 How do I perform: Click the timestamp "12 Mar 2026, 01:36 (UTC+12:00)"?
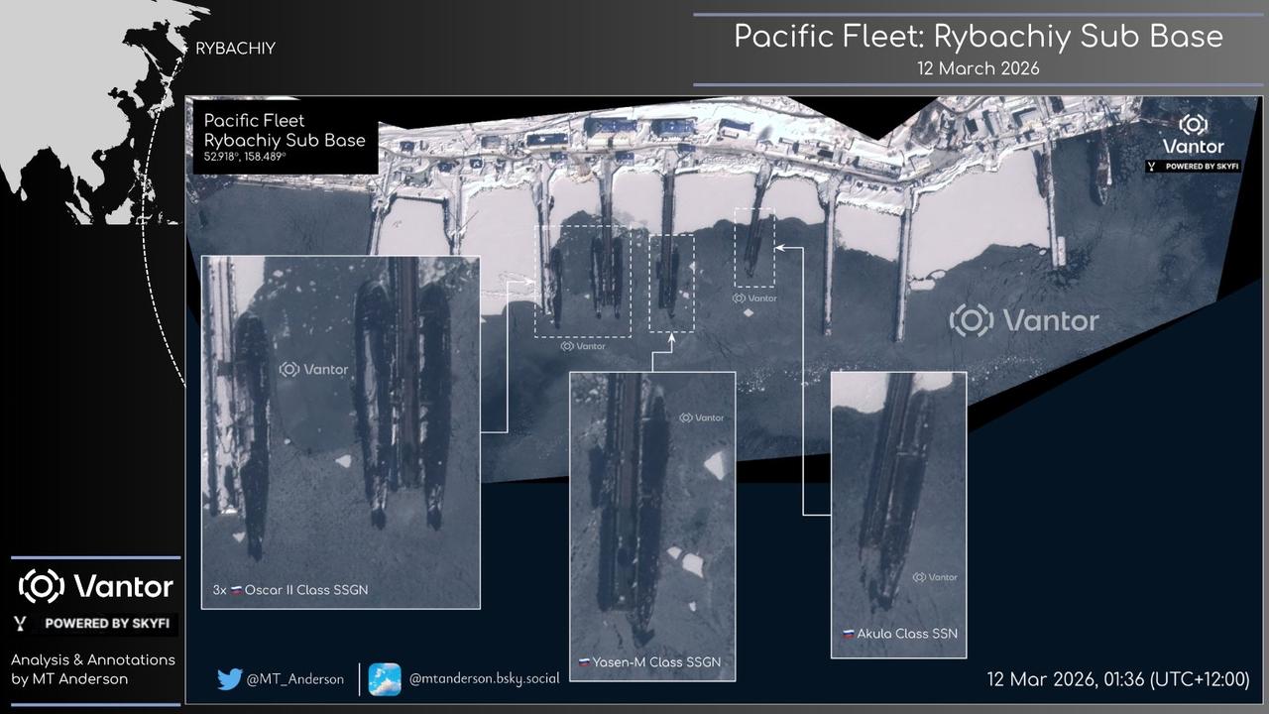click(1118, 680)
